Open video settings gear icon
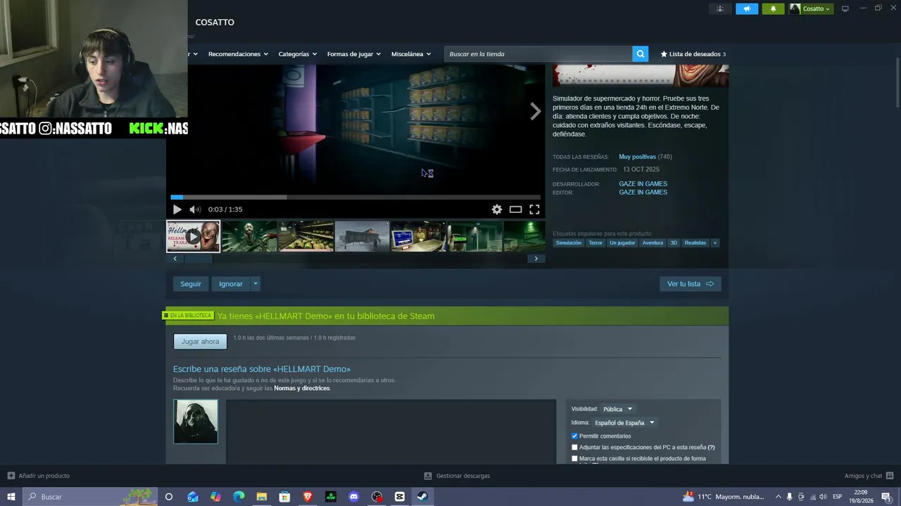This screenshot has height=506, width=901. pos(497,209)
